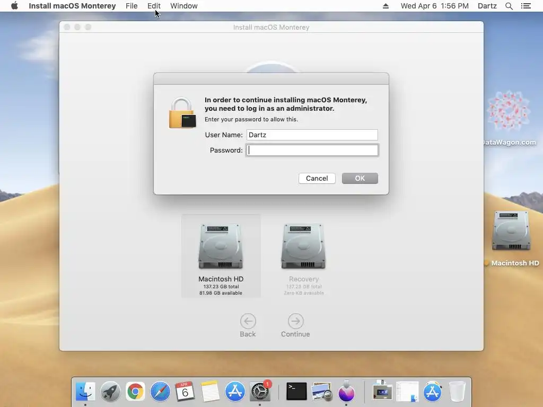The image size is (543, 407).
Task: Open the Install macOS Monterey app menu
Action: [x=72, y=6]
